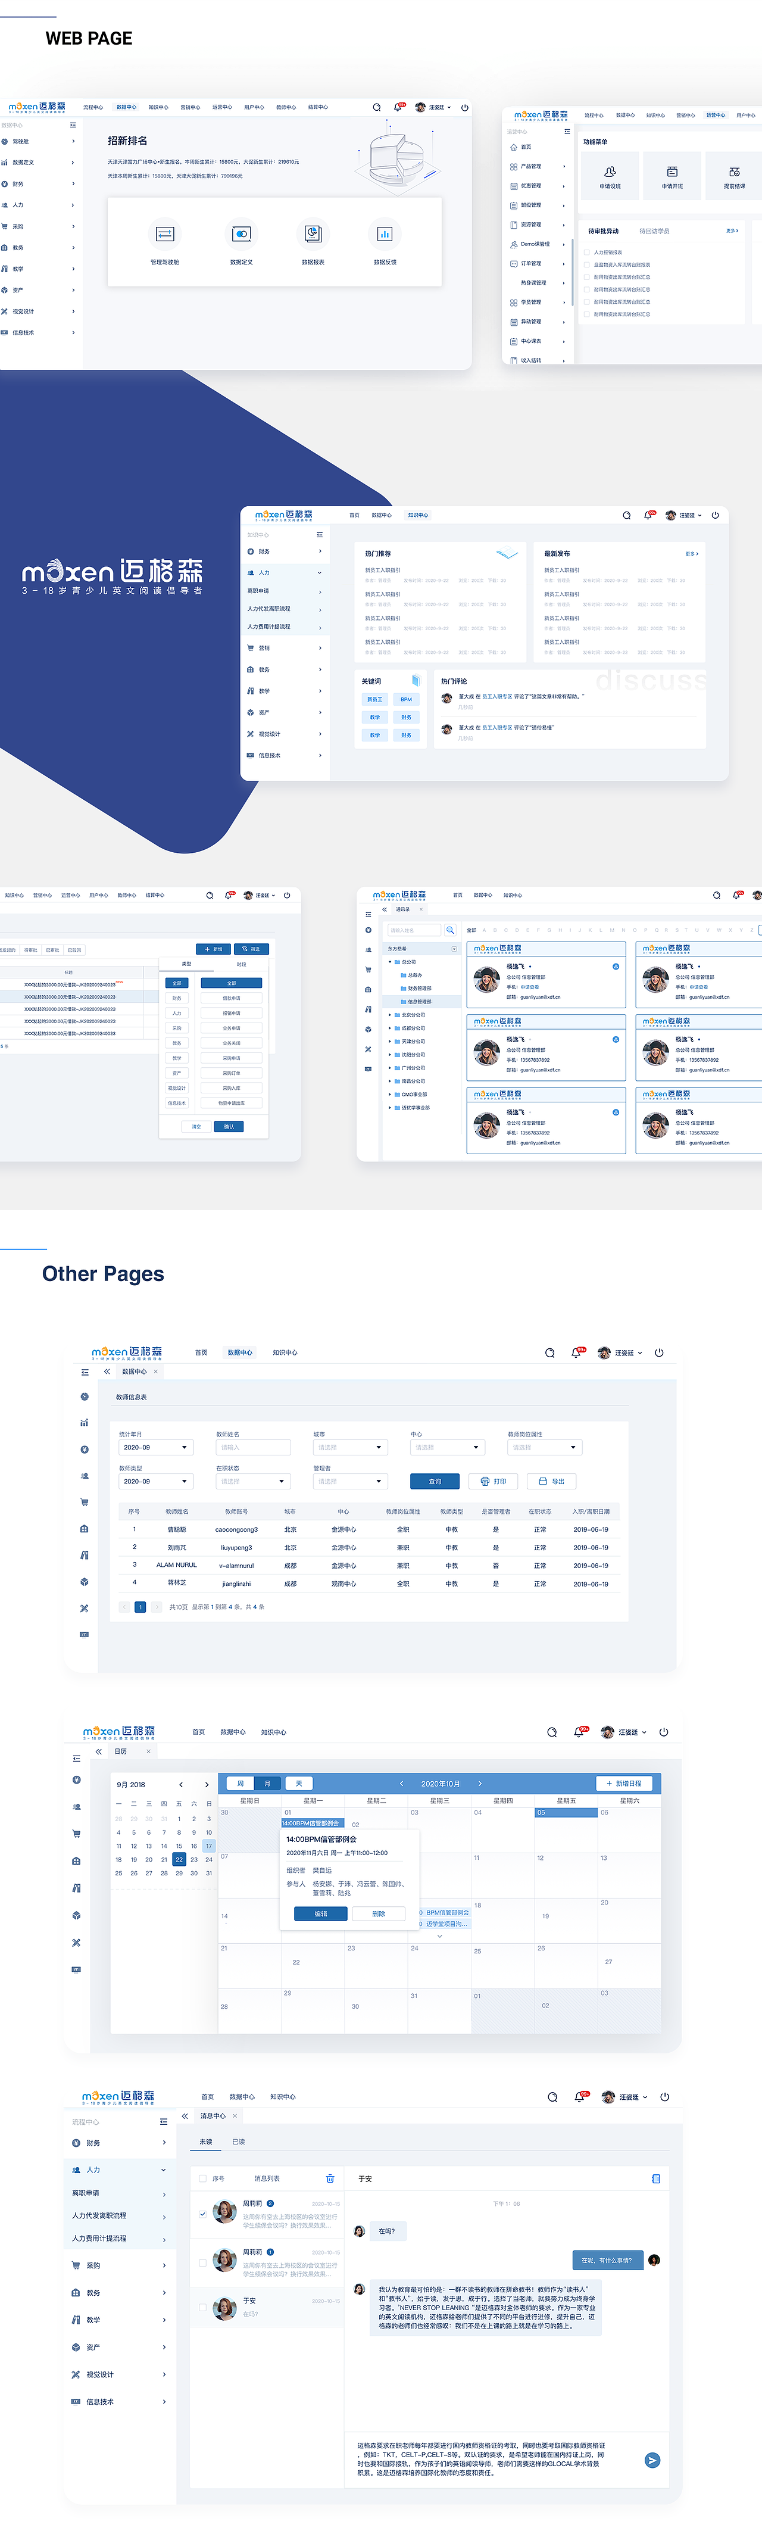762x2531 pixels.
Task: Collapse sidebar via 流程中心 menu icon in 消息中心 page
Action: tap(164, 2121)
